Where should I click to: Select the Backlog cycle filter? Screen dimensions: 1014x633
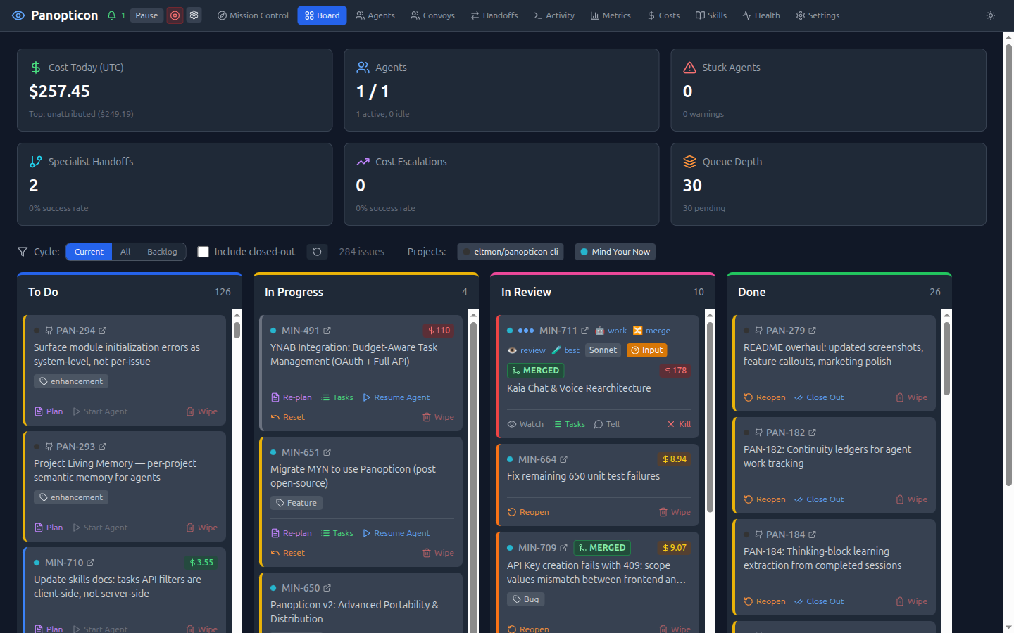[162, 251]
